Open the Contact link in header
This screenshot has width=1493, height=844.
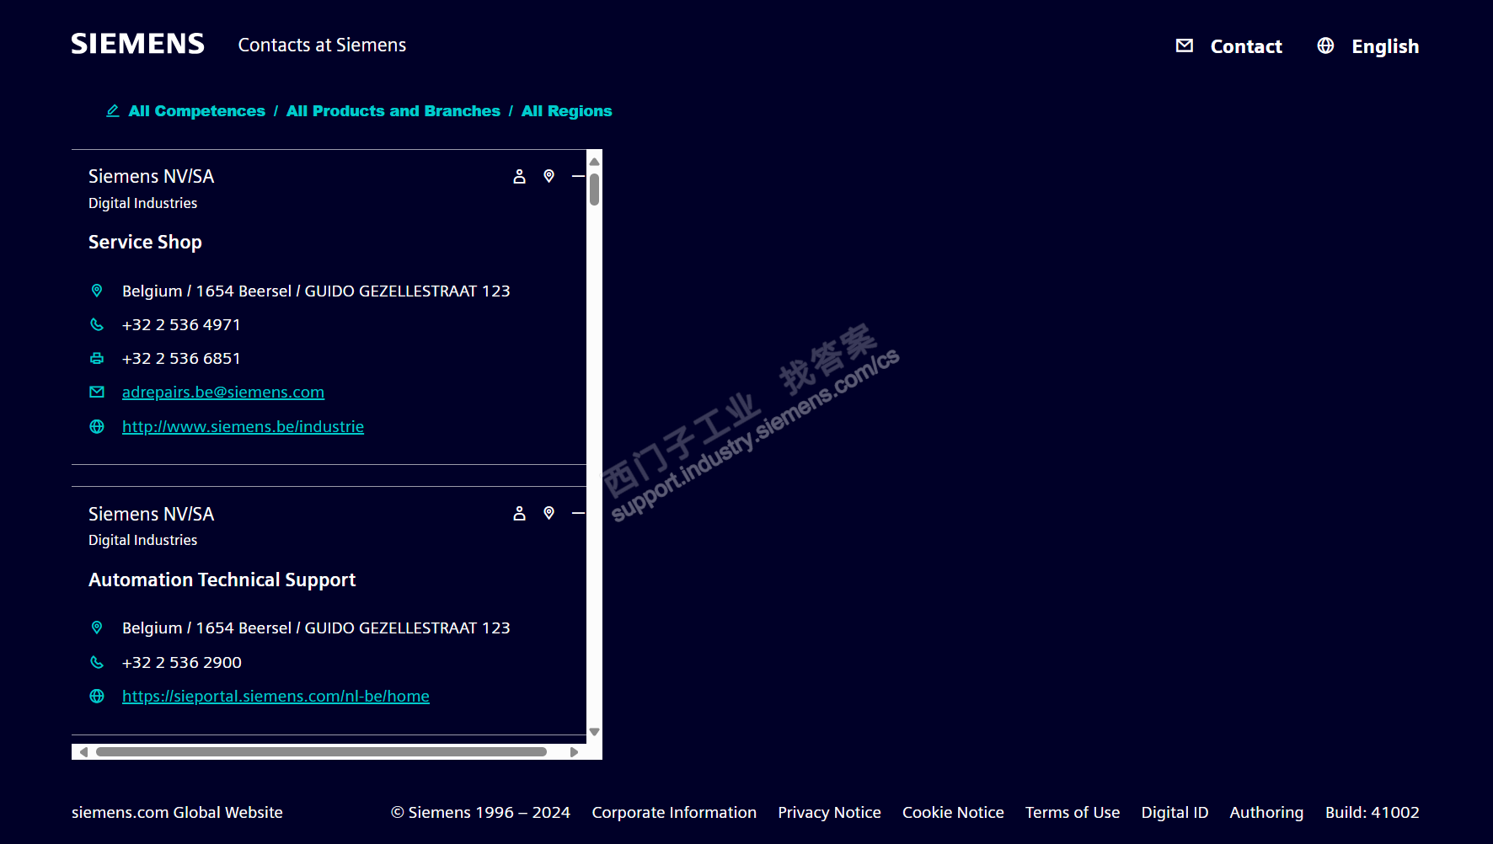click(x=1246, y=46)
